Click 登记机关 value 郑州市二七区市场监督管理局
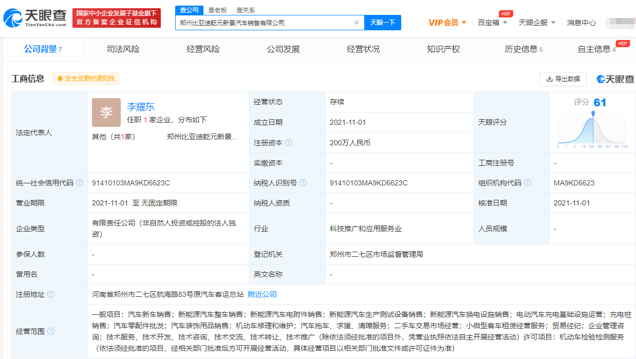The width and height of the screenshot is (636, 359). point(377,254)
